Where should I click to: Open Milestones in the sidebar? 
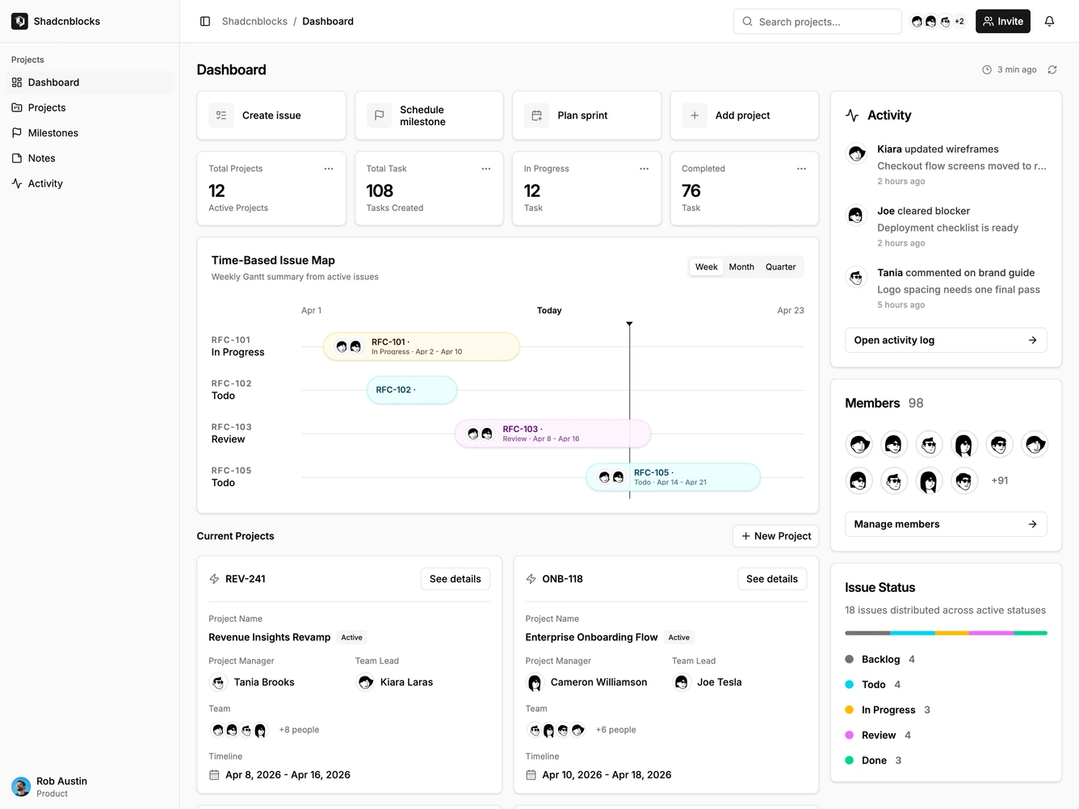tap(90, 133)
